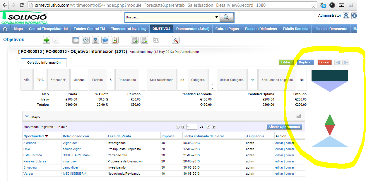
Task: Open the Administrator user profile icon
Action: [x=346, y=16]
